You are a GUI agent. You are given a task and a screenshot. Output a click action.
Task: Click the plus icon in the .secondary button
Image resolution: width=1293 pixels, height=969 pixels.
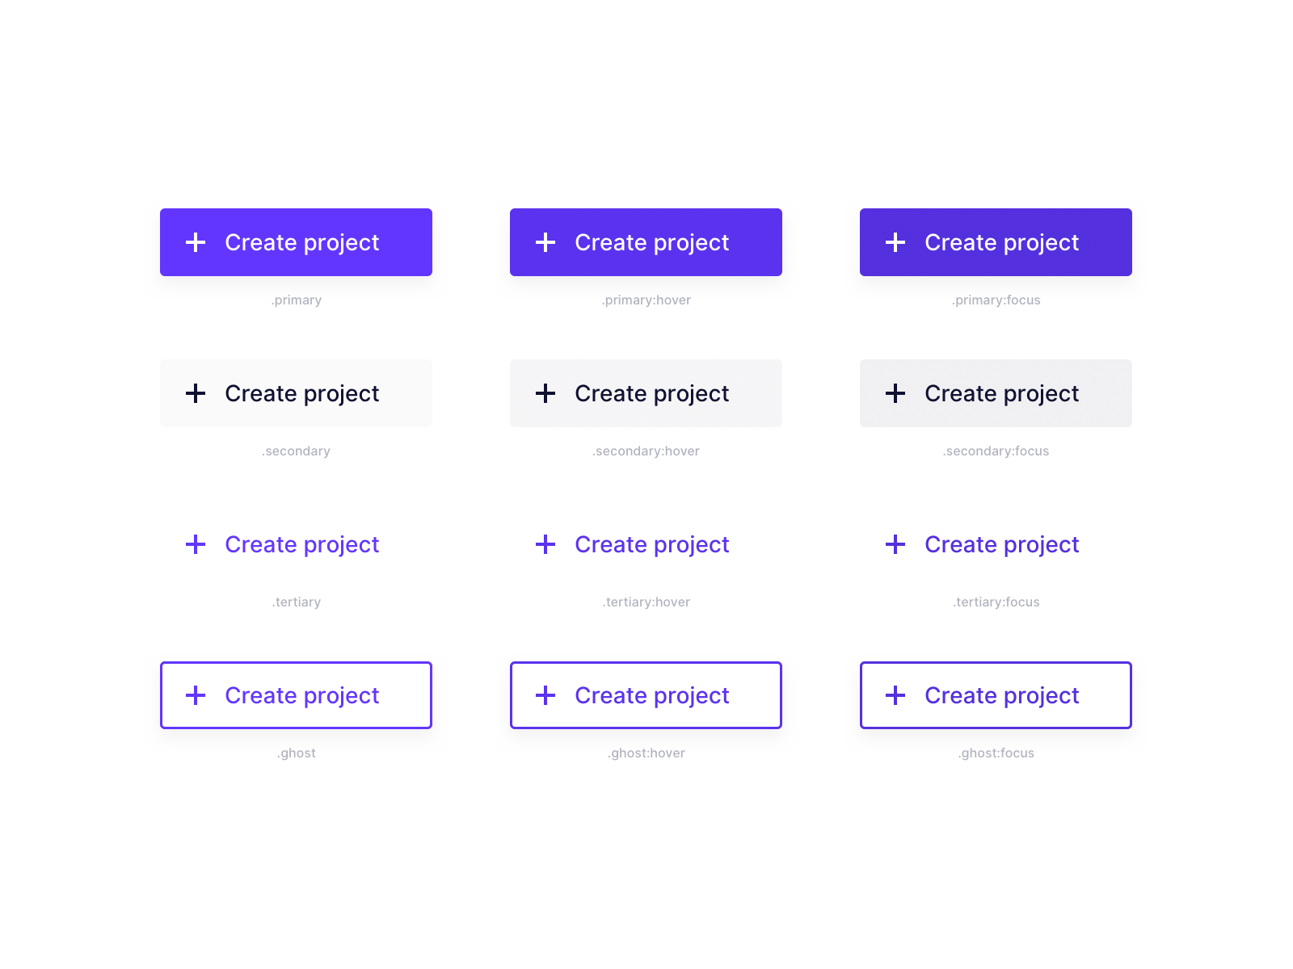[196, 393]
